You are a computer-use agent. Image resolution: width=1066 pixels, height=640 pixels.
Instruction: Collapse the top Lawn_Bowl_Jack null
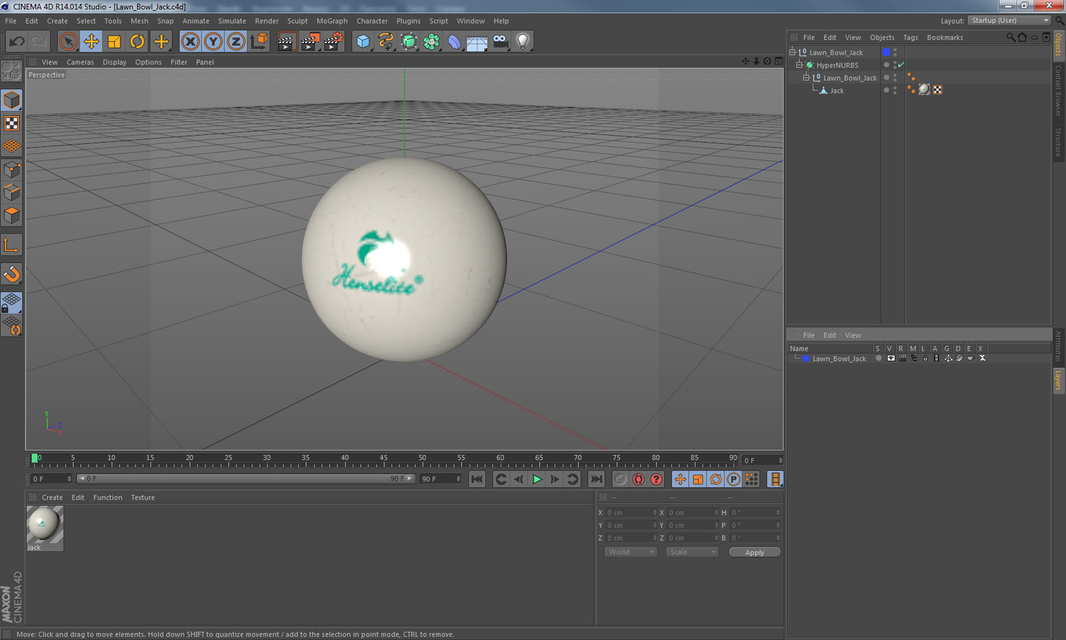[793, 52]
